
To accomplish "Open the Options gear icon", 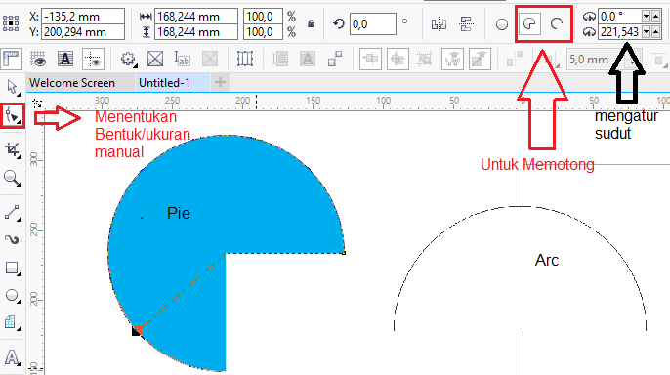I will click(x=128, y=59).
